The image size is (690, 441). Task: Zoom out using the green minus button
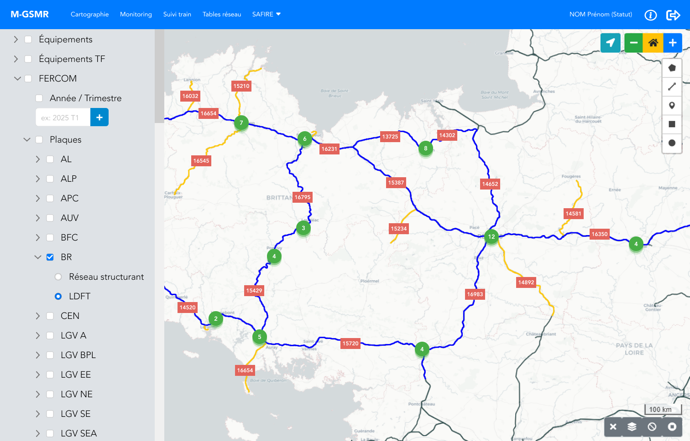pos(633,43)
